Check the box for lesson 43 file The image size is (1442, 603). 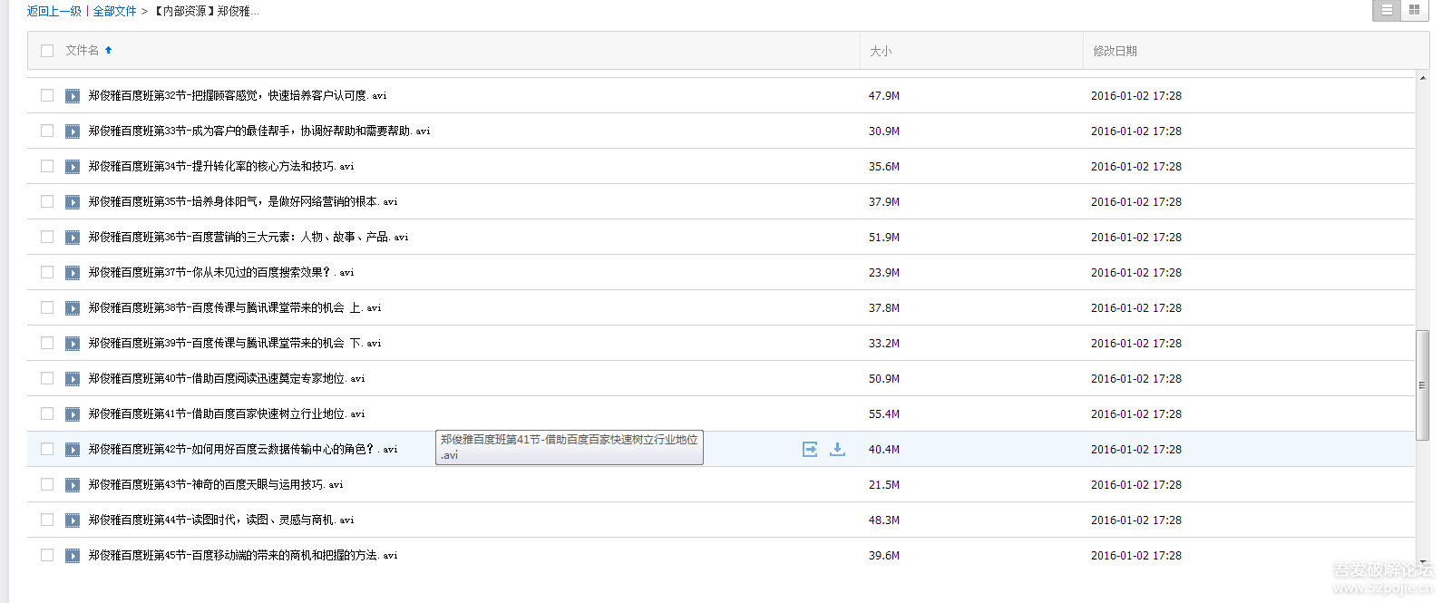point(47,484)
